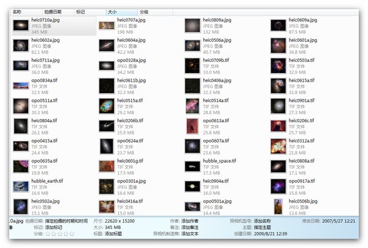
Task: Select the heic0711a.jpg thumbnail
Action: tap(21, 66)
